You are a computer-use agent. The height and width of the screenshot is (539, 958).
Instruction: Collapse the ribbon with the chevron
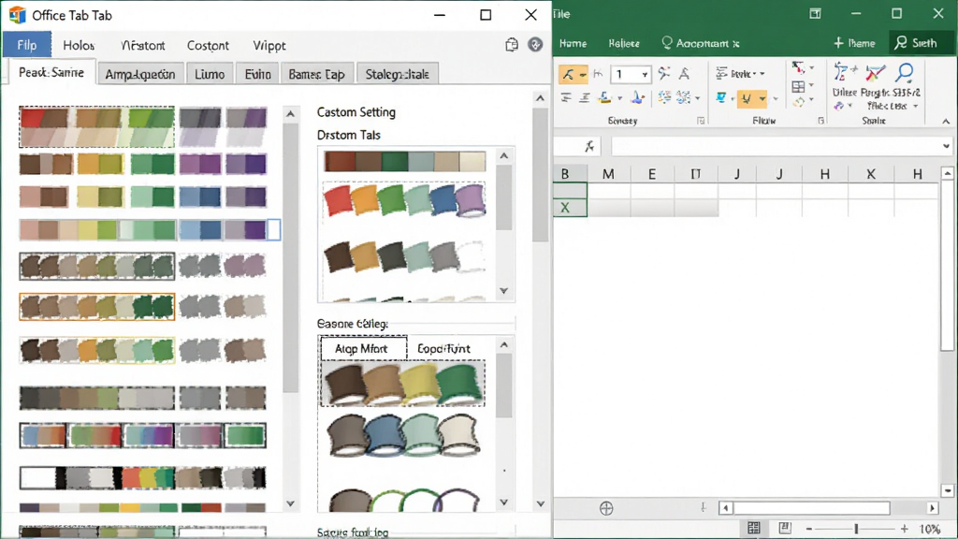tap(946, 122)
